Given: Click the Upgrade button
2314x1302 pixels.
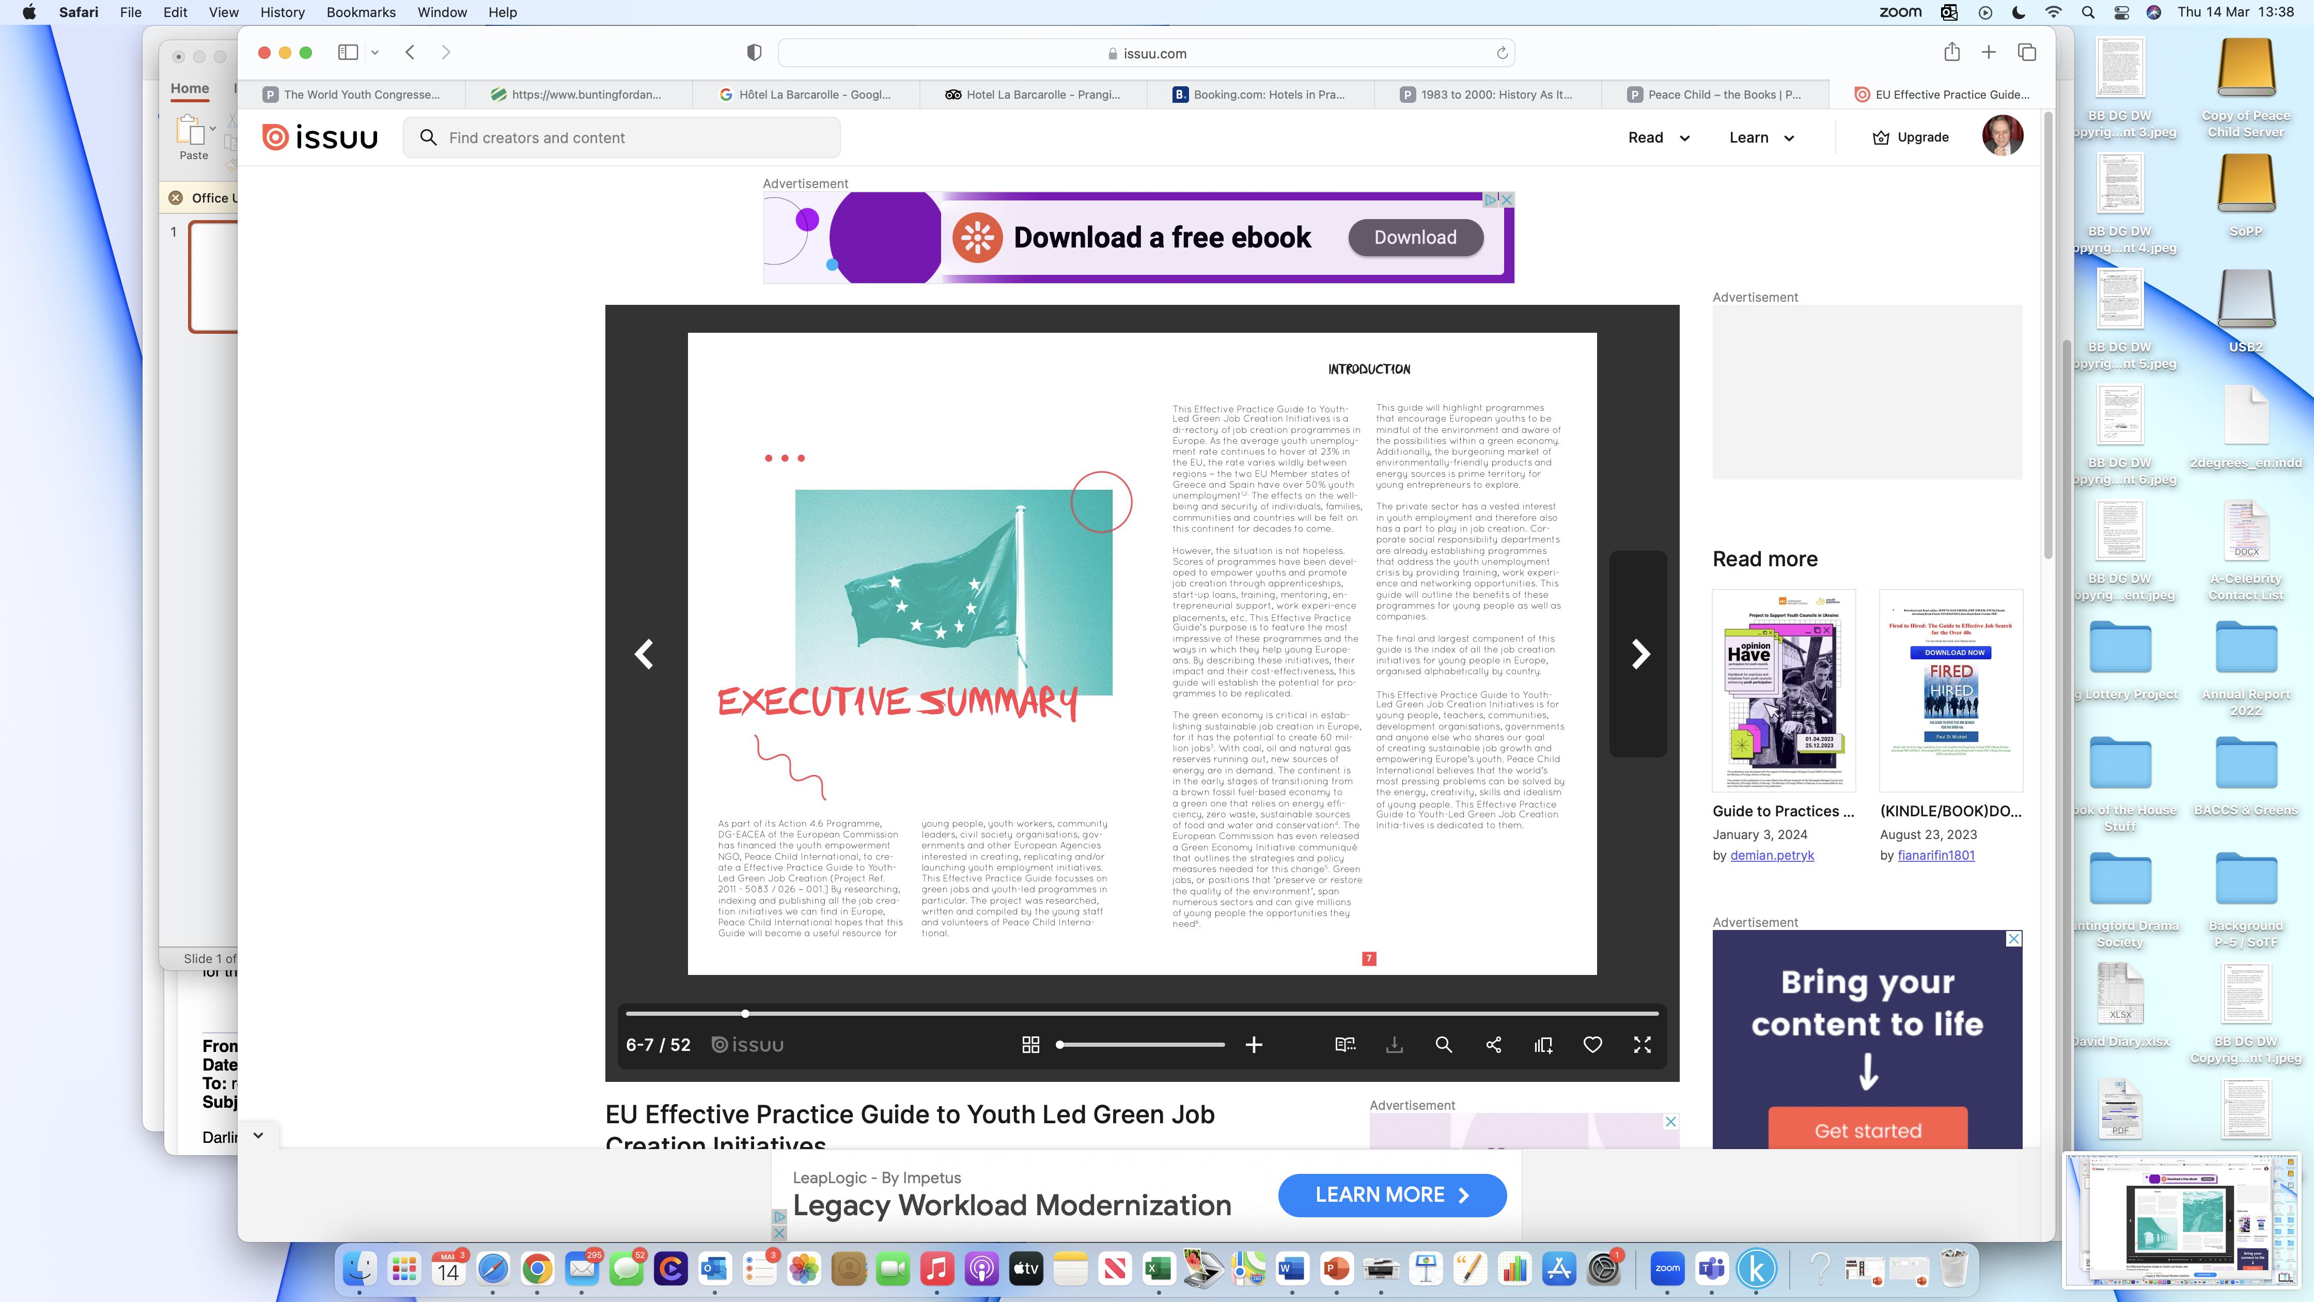Looking at the screenshot, I should [x=1911, y=137].
